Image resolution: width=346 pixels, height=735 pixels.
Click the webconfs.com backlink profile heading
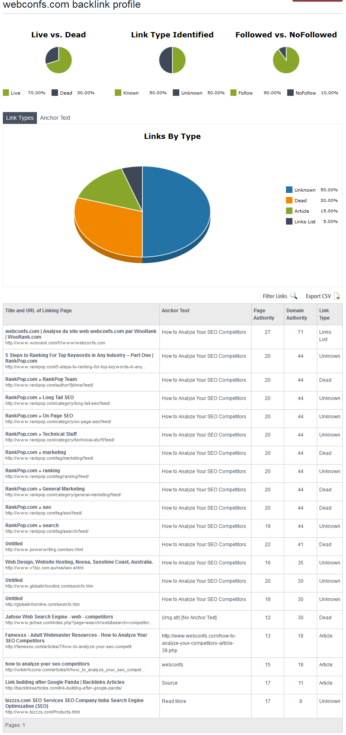[72, 5]
